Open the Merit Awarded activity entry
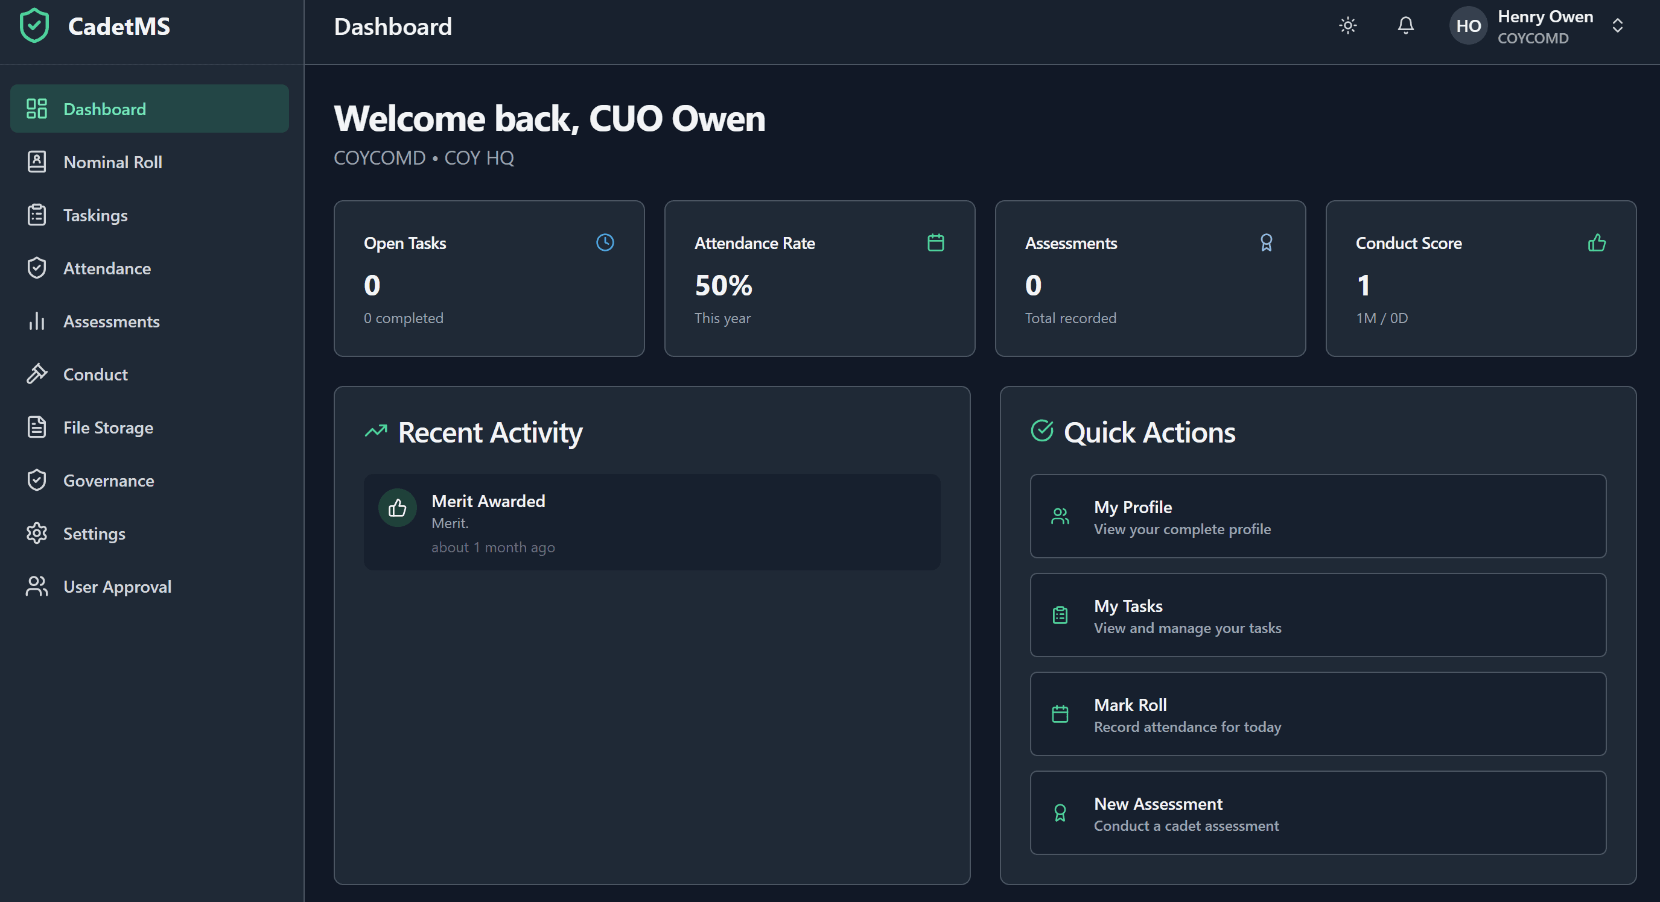 coord(652,522)
